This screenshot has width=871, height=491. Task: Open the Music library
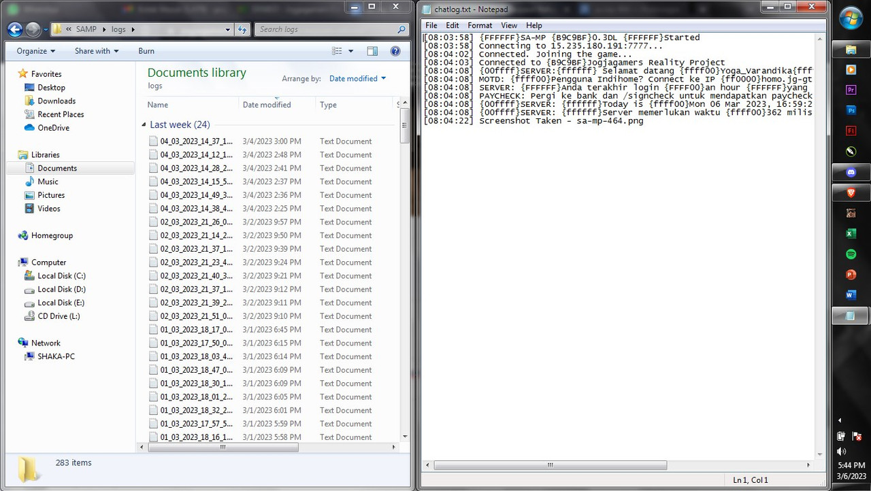pyautogui.click(x=48, y=182)
